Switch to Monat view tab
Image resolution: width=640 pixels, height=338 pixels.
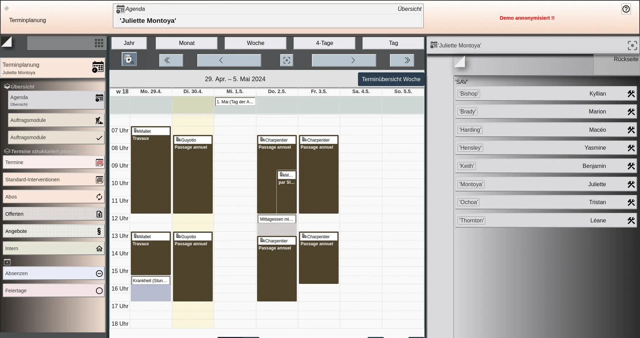(x=186, y=43)
